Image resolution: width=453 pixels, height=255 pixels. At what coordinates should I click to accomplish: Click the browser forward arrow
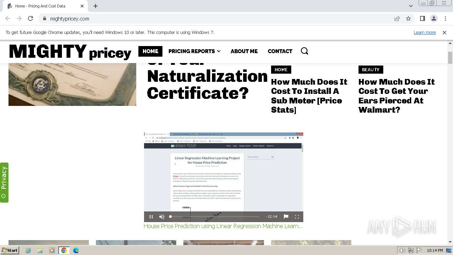(19, 19)
